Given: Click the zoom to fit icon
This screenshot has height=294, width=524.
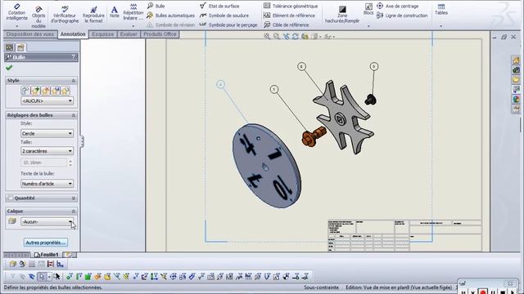Looking at the screenshot, I should pyautogui.click(x=267, y=36).
